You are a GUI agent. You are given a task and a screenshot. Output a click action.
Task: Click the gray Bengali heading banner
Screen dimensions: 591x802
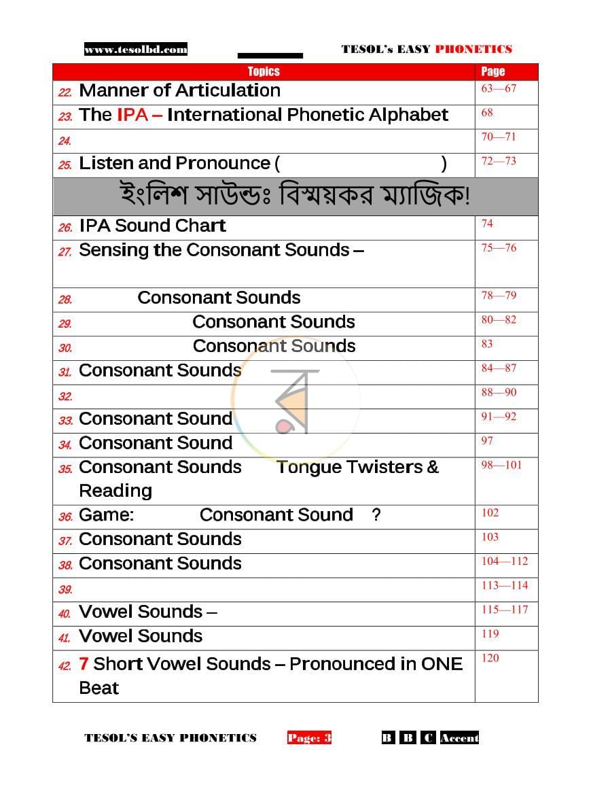[295, 196]
